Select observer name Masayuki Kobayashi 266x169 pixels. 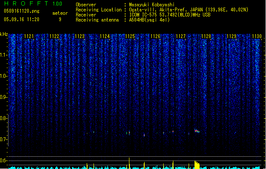click(152, 5)
